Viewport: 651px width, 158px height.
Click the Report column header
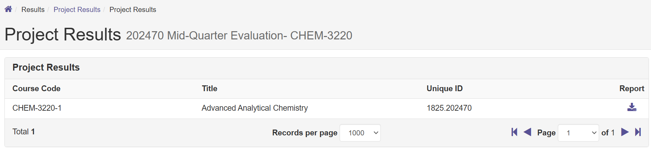pos(631,88)
